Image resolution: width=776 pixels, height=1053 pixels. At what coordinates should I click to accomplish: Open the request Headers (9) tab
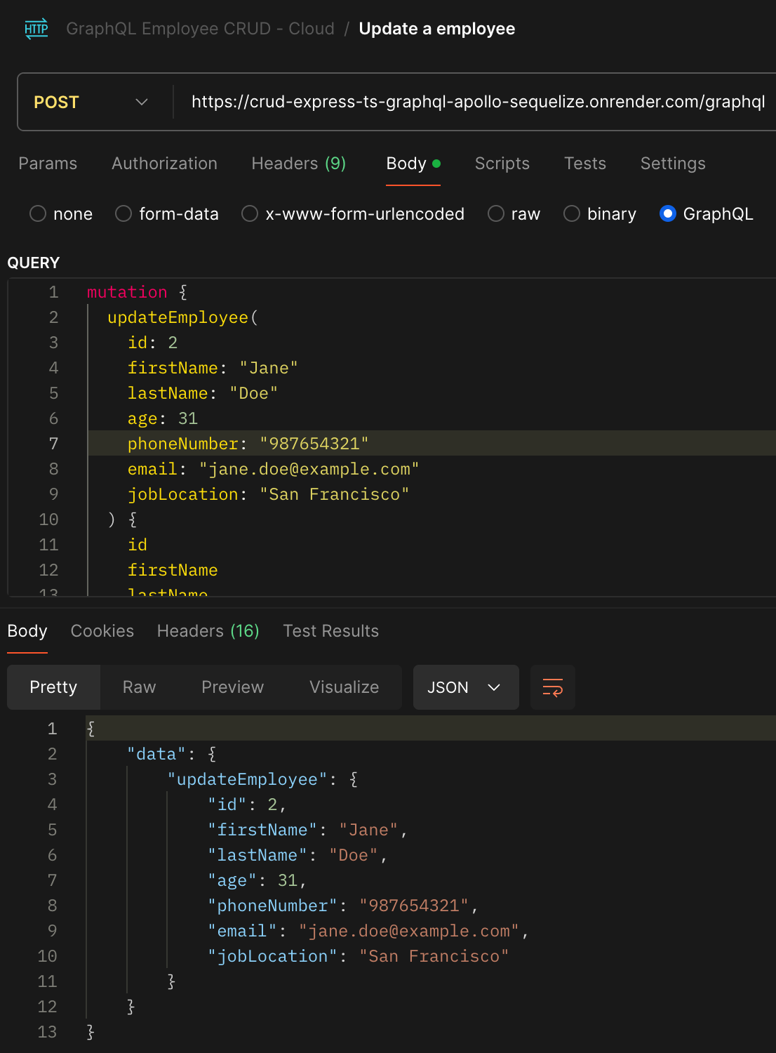(x=299, y=164)
